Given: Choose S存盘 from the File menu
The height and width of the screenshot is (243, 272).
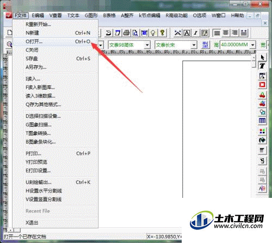Looking at the screenshot, I should (x=56, y=59).
